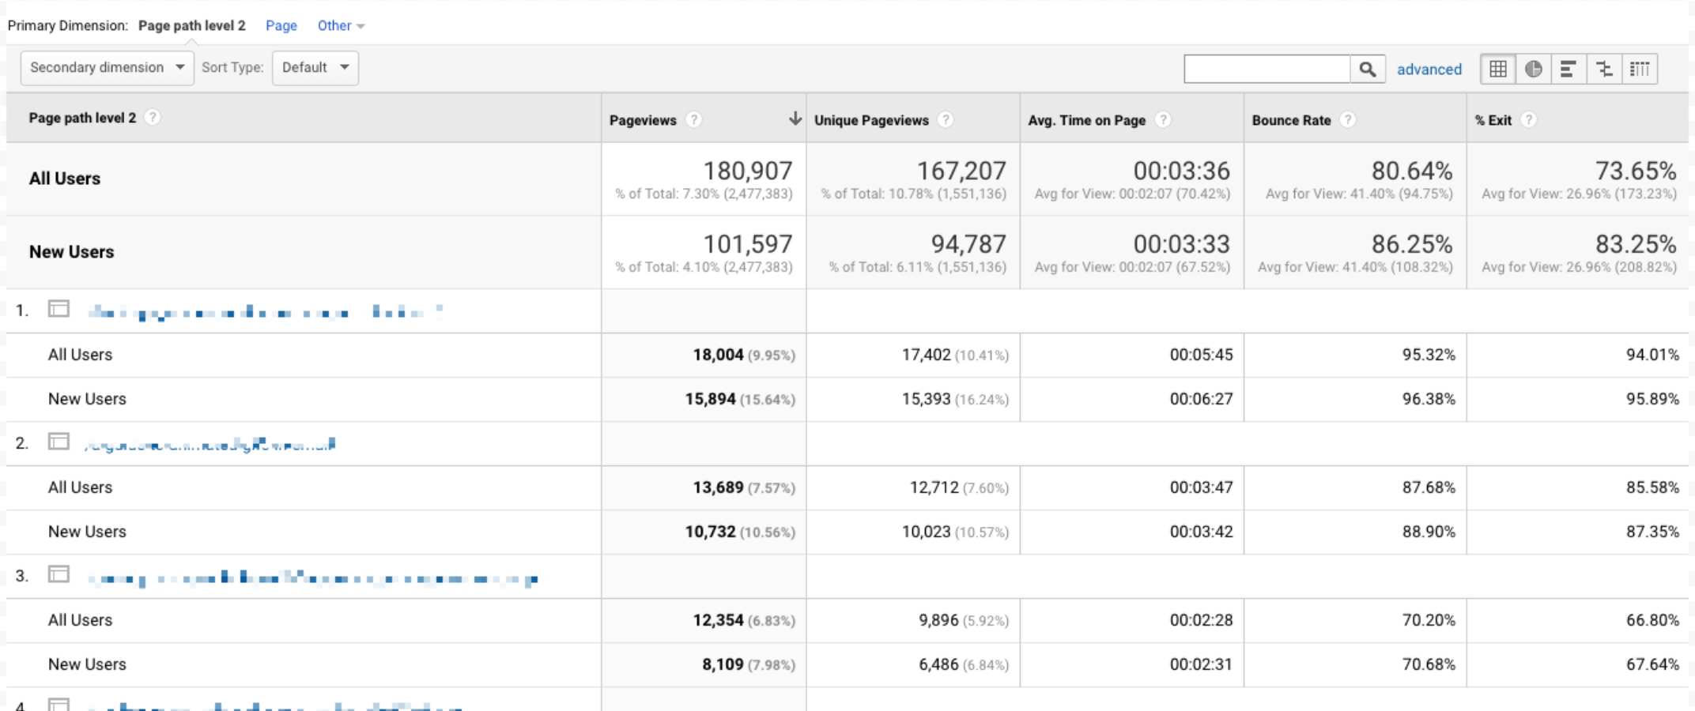Click overall exit rate 73.65%
This screenshot has height=711, width=1695.
pyautogui.click(x=1636, y=171)
